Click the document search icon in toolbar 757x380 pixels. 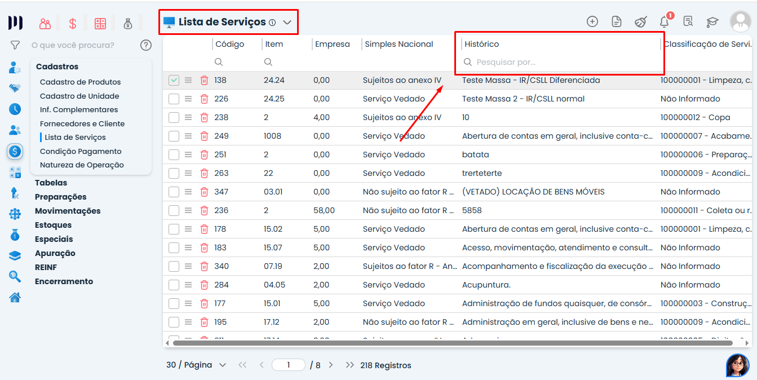click(688, 21)
